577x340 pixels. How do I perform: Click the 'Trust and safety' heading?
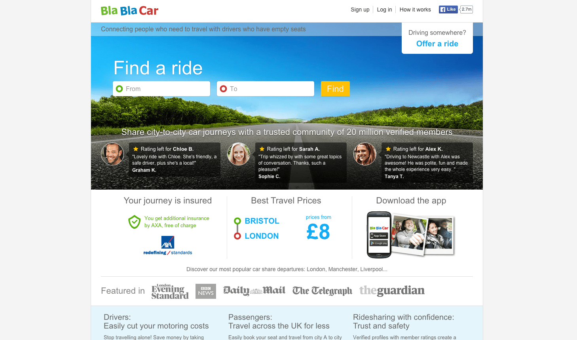coord(381,326)
